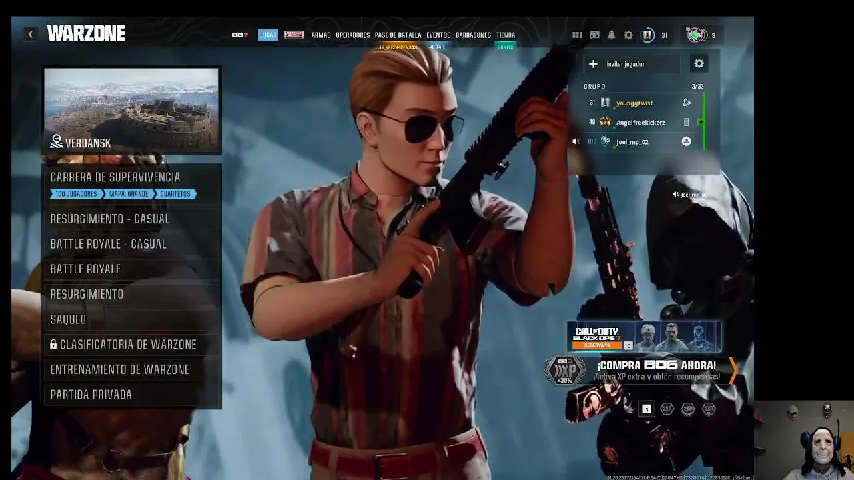This screenshot has height=480, width=854.
Task: Click mobile platform icon beside Angelfreekickerz
Action: 686,122
